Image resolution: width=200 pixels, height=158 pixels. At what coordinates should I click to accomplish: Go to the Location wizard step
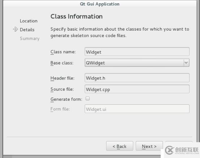(29, 21)
